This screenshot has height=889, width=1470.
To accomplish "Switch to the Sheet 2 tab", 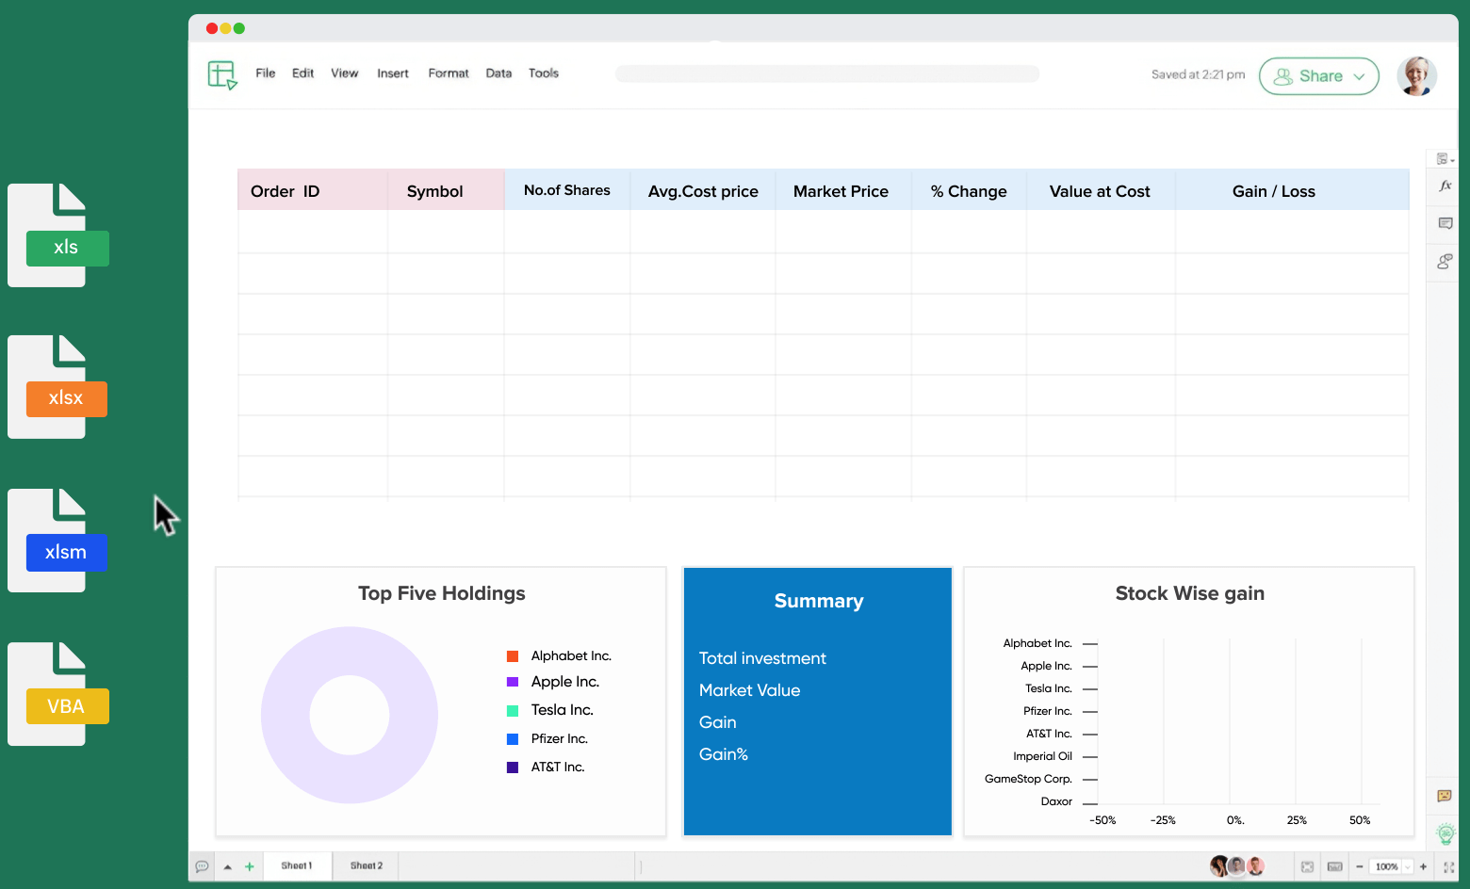I will point(366,865).
